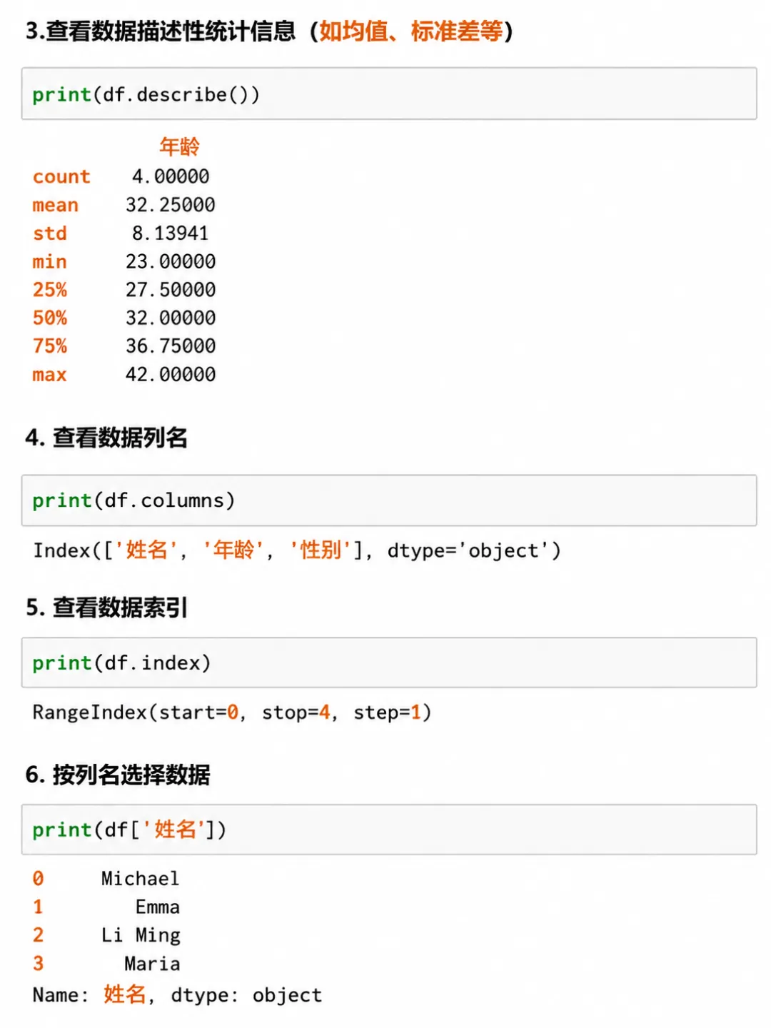Select heading 4. 查看数据列名
This screenshot has width=771, height=1028.
point(106,437)
